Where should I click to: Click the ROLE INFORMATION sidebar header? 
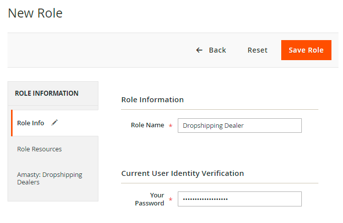coord(47,93)
